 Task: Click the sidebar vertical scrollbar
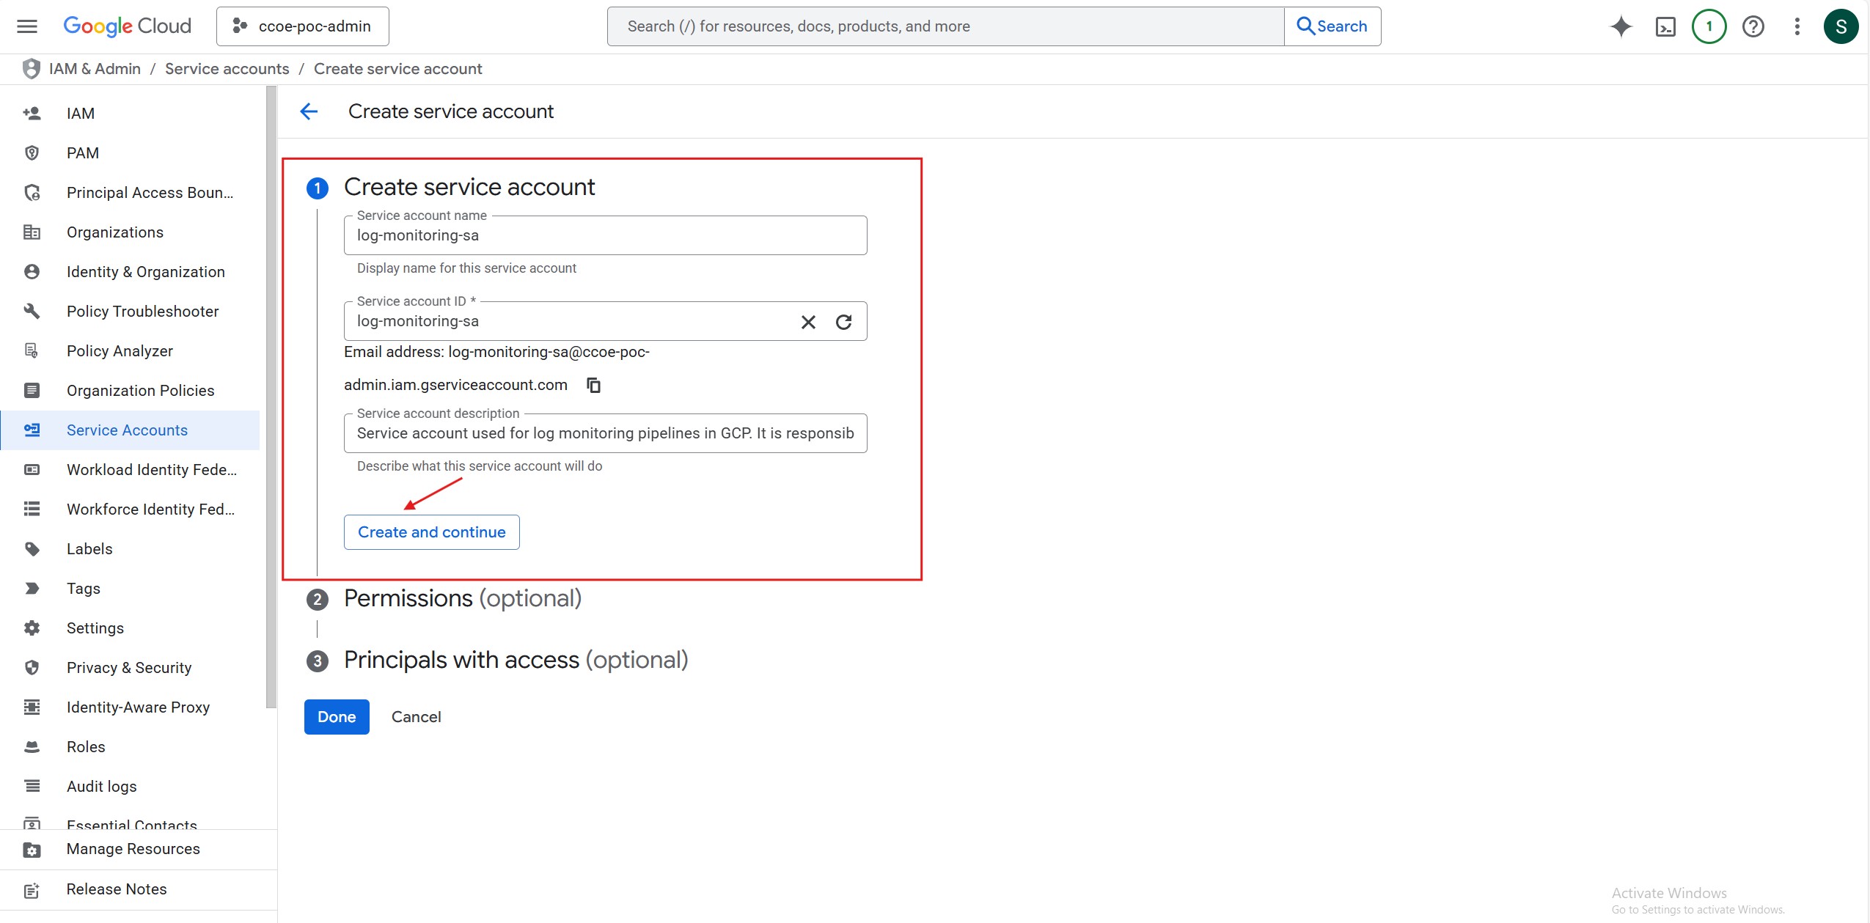(x=271, y=396)
